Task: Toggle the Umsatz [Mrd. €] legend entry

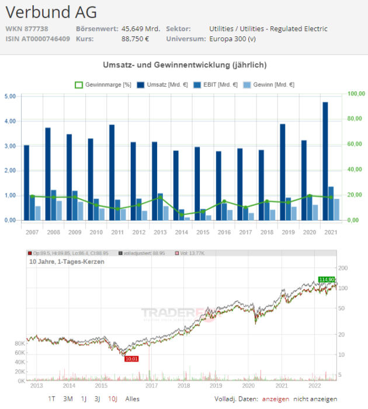Action: click(162, 85)
